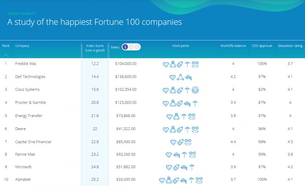Switch salary currency to dollars
Screen dimensions: 305x186
coord(125,47)
